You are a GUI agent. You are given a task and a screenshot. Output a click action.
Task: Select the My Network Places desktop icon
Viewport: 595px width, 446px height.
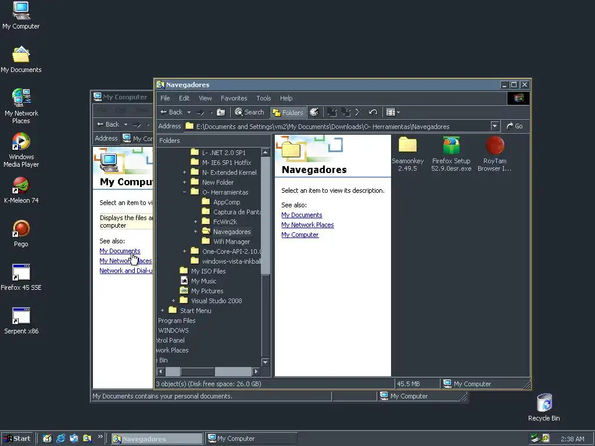click(x=21, y=106)
